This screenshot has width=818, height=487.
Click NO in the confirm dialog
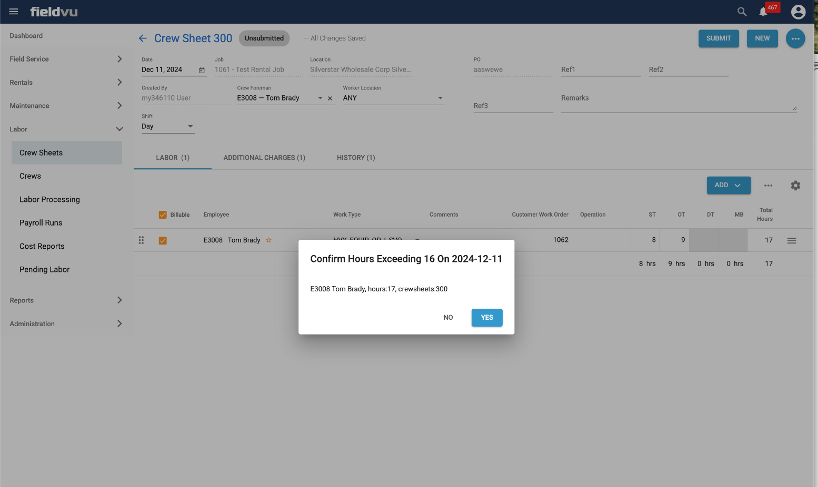(448, 318)
